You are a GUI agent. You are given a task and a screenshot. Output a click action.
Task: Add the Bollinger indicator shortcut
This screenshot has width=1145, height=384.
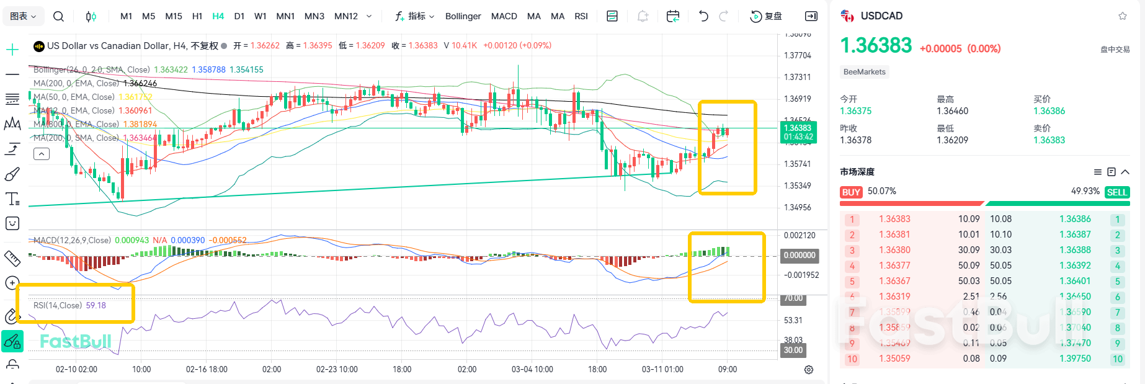pos(463,16)
